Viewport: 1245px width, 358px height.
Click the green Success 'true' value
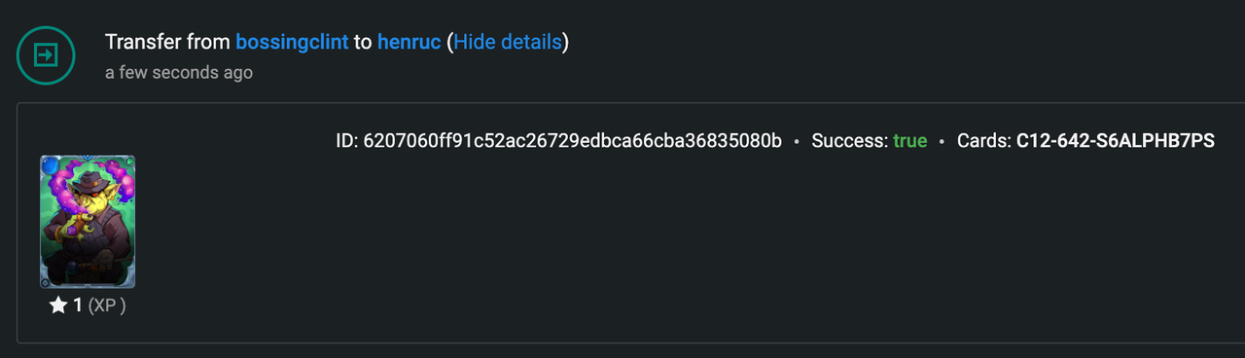910,141
